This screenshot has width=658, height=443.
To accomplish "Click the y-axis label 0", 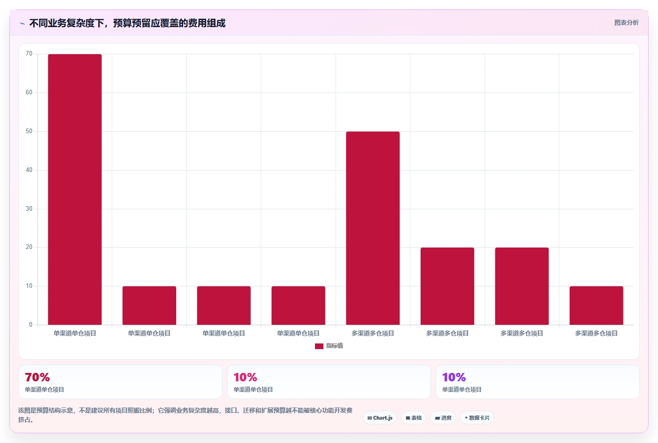I will pyautogui.click(x=31, y=325).
